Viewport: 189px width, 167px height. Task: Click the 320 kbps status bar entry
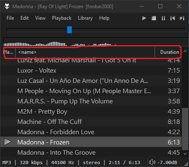point(31,162)
